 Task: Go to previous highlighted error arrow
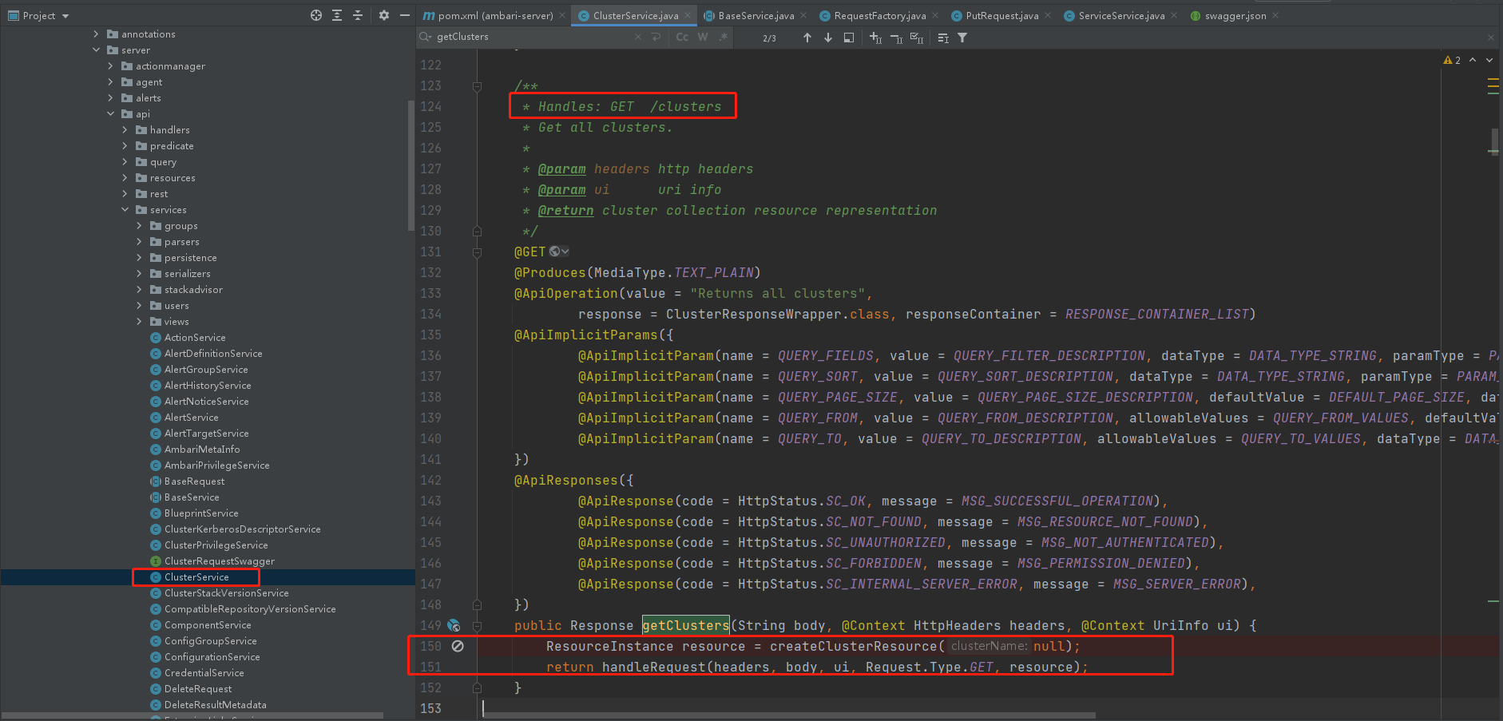[x=1473, y=60]
